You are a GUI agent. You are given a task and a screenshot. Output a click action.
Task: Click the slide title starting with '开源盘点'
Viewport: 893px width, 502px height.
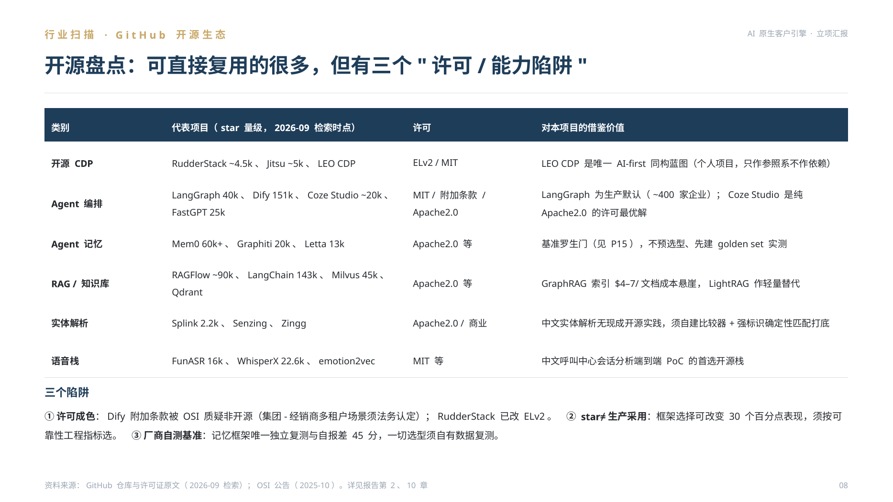tap(316, 65)
